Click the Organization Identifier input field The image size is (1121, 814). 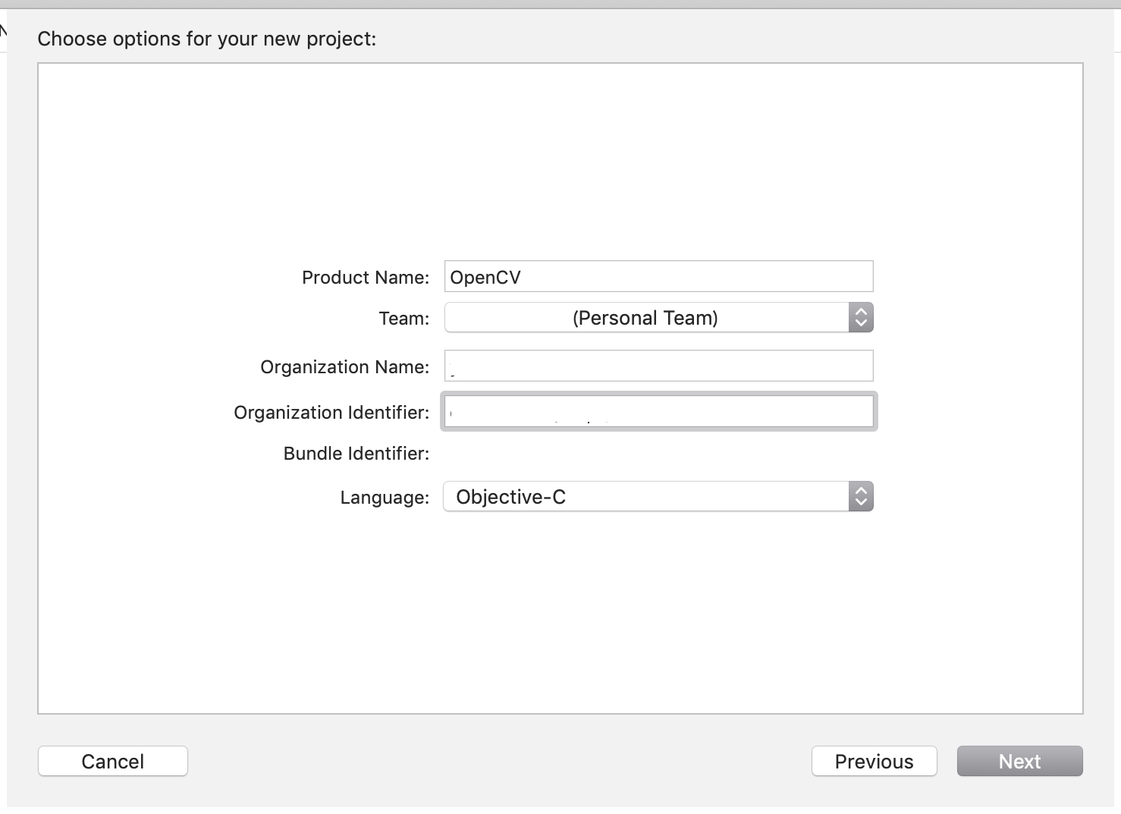pyautogui.click(x=658, y=412)
